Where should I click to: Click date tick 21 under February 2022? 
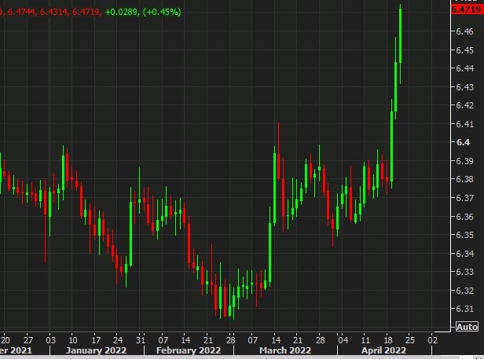click(207, 340)
